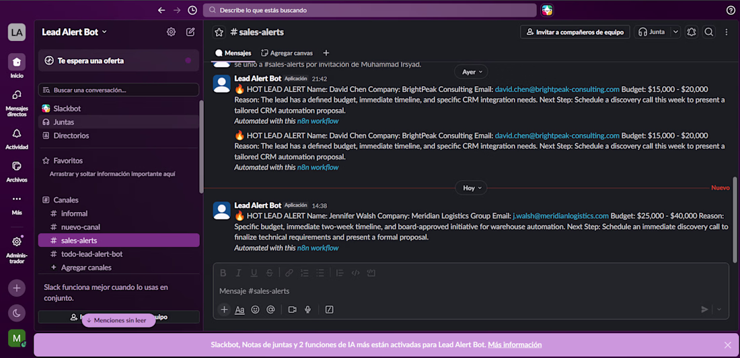This screenshot has width=740, height=358.
Task: Record an audio clip with microphone
Action: [x=307, y=310]
